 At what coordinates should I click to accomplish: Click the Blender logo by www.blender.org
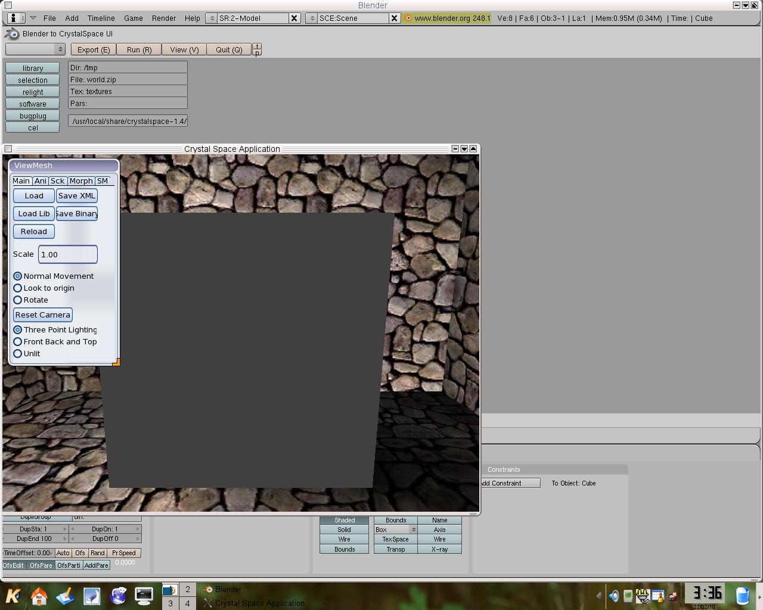pos(408,18)
